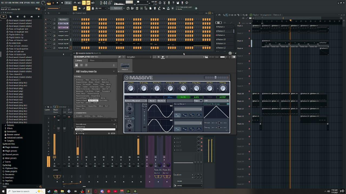Click the Massive plugin thumbnail
346x194 pixels.
[125, 66]
